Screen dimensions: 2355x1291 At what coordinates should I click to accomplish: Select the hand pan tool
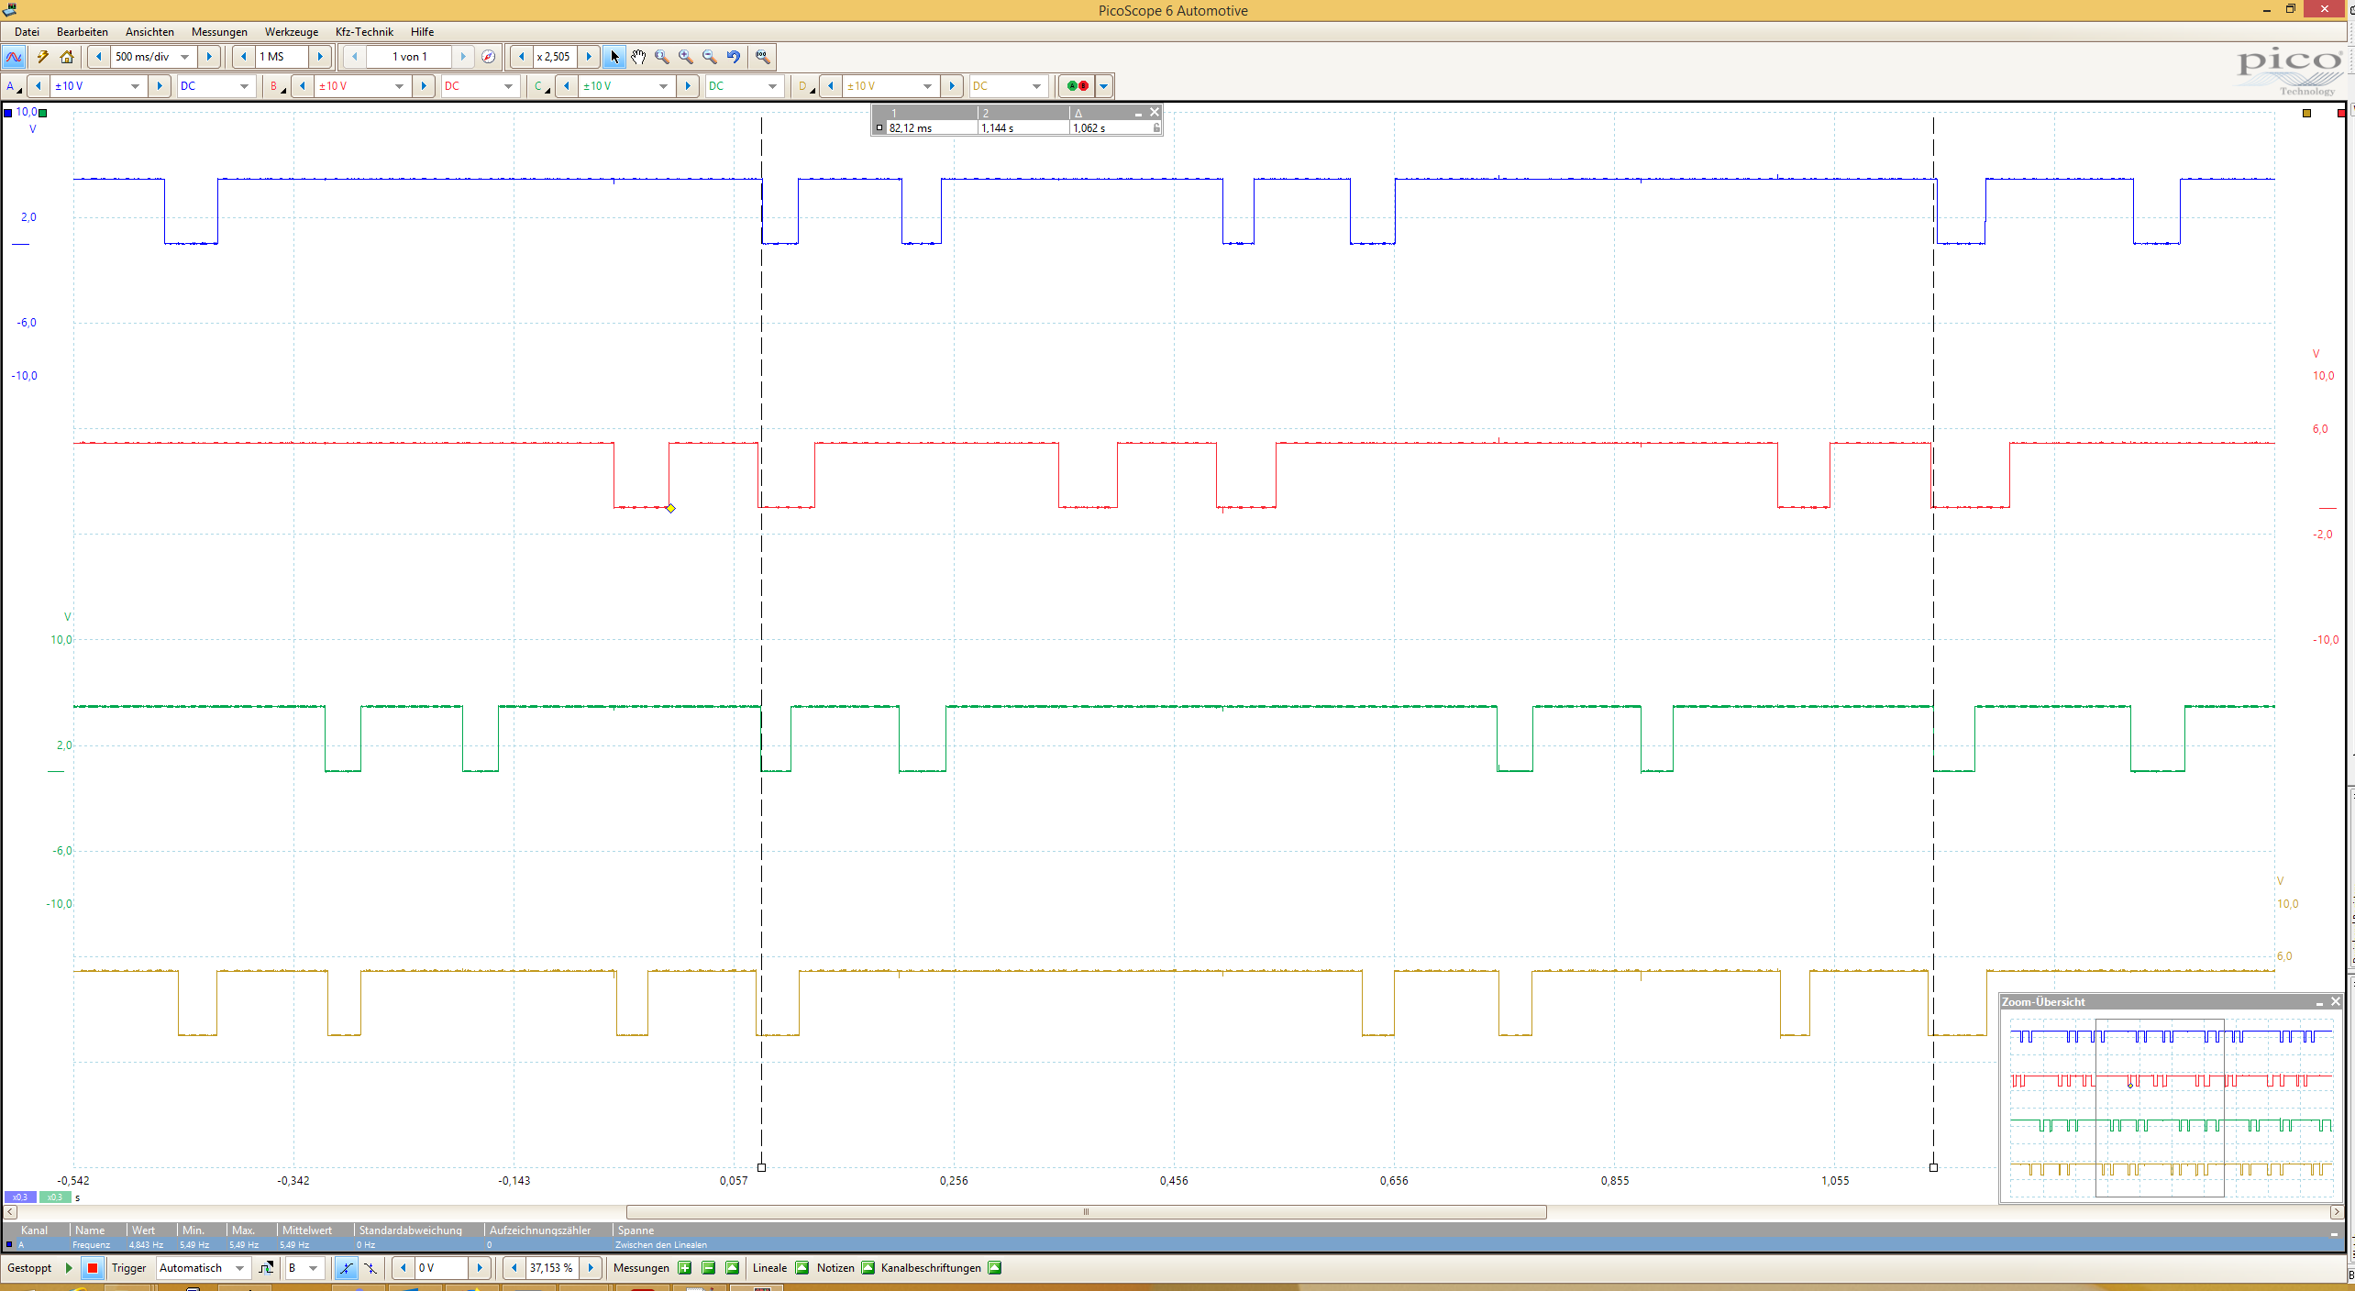[638, 57]
